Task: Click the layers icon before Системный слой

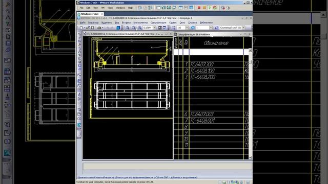Action: (216, 28)
